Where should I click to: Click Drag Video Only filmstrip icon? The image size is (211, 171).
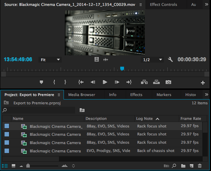tap(97, 59)
